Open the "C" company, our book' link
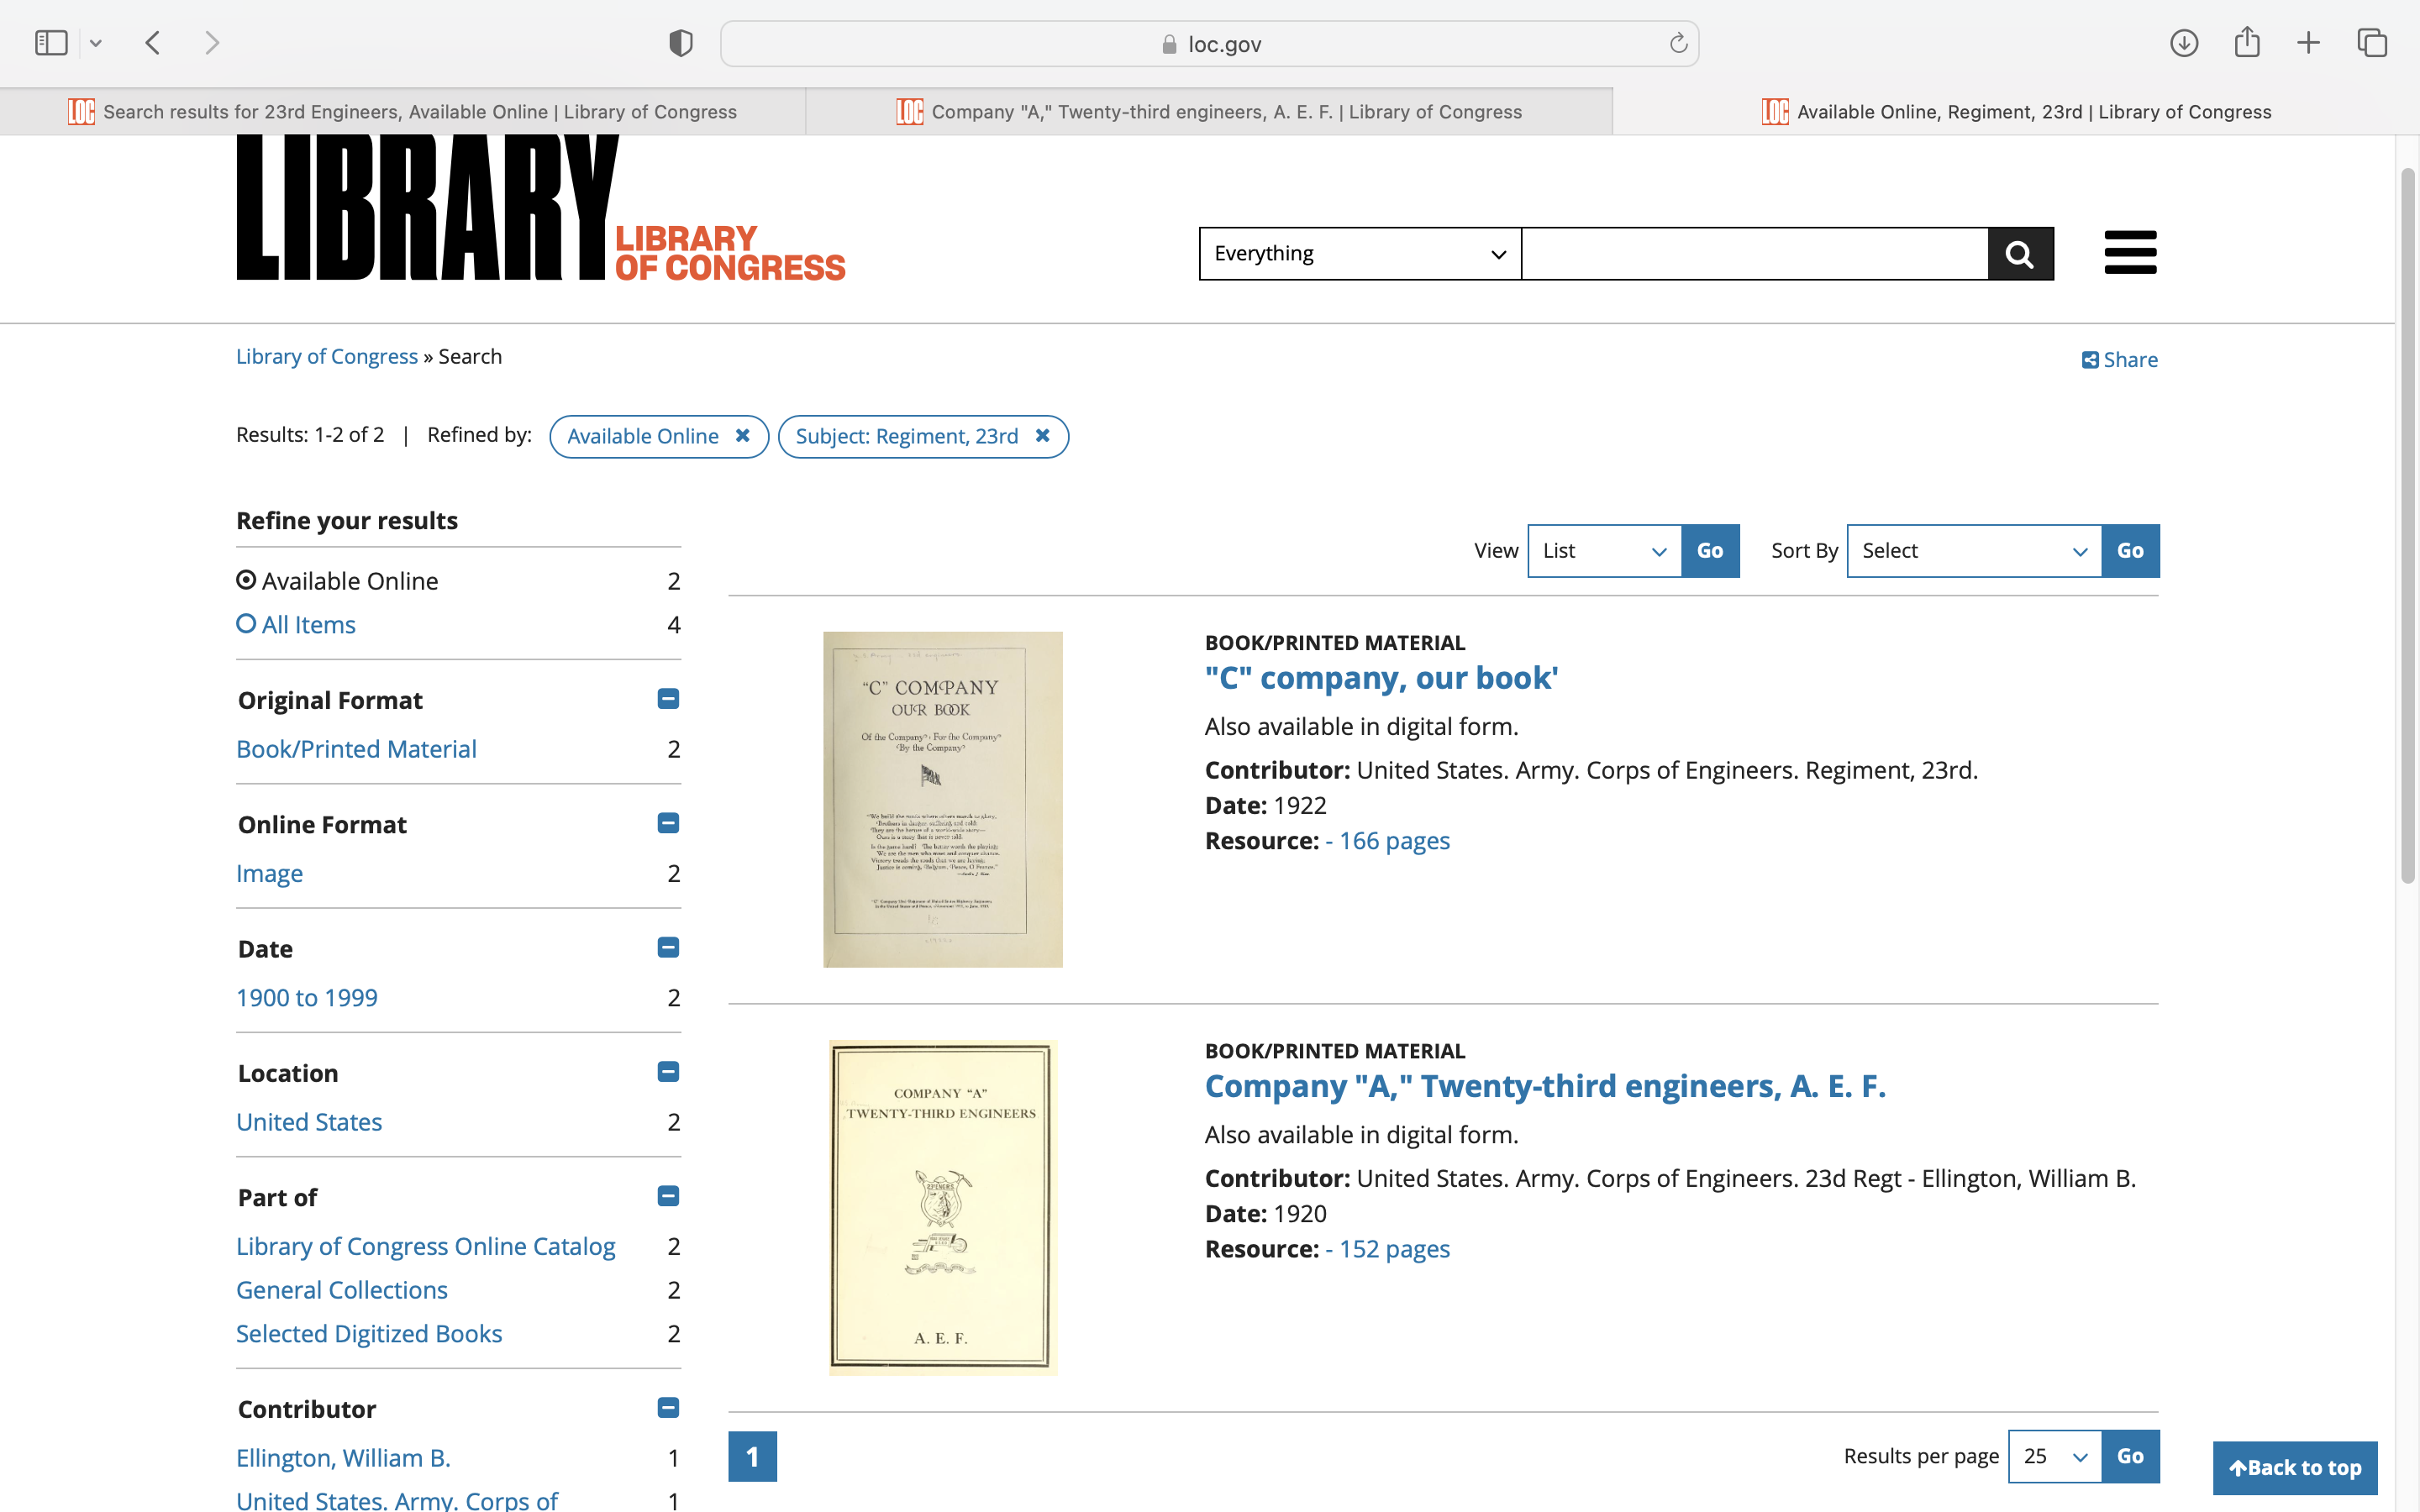The height and width of the screenshot is (1512, 2420). [1380, 678]
